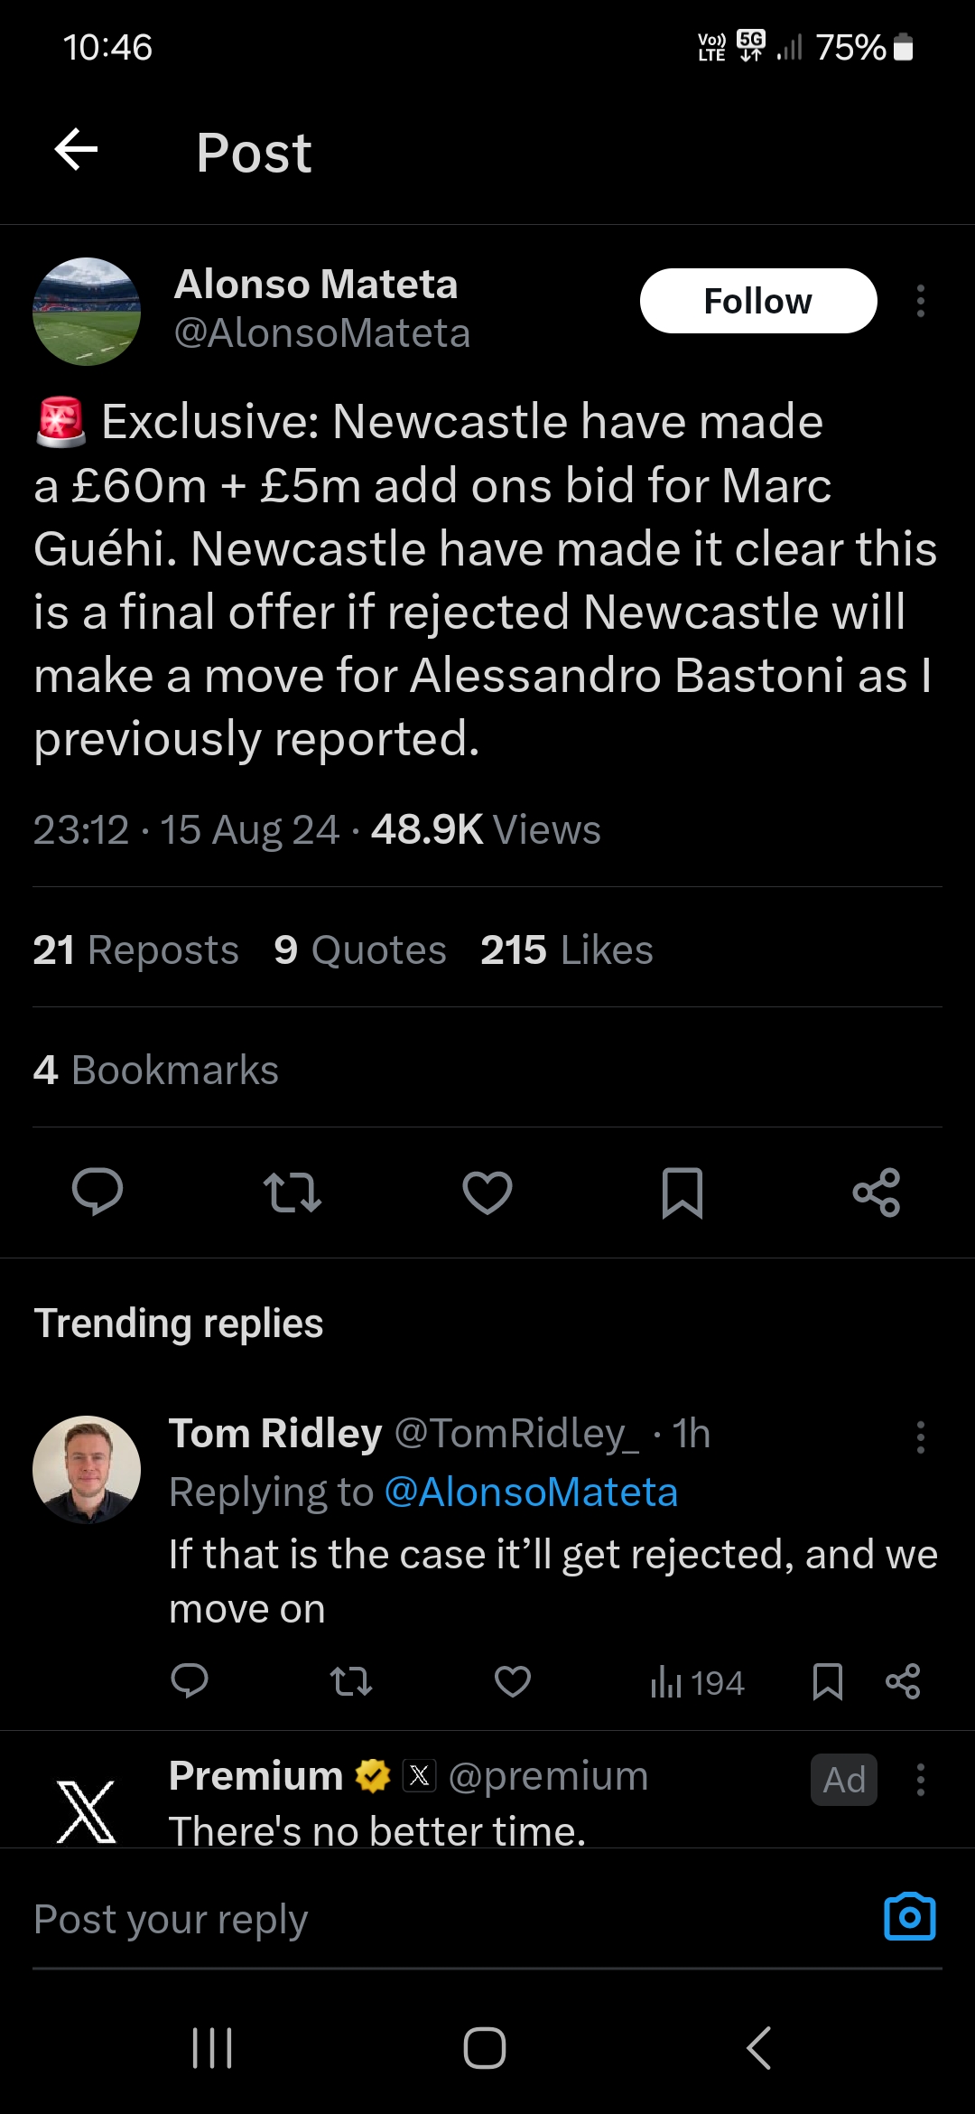The width and height of the screenshot is (975, 2114).
Task: Repost Tom Ridley's reply
Action: click(x=350, y=1681)
